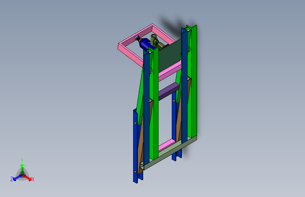The height and width of the screenshot is (197, 305).
Task: Select the dark green flat plate between the uprights
Action: pyautogui.click(x=169, y=55)
